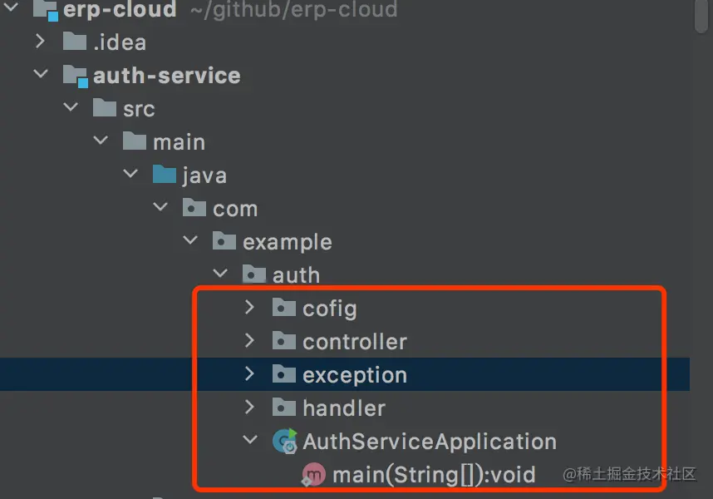Click the project tree vertical scrollbar thumb

coord(703,15)
